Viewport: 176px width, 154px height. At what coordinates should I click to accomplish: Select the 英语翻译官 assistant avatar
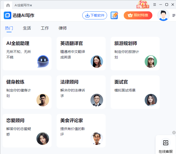click(97, 61)
